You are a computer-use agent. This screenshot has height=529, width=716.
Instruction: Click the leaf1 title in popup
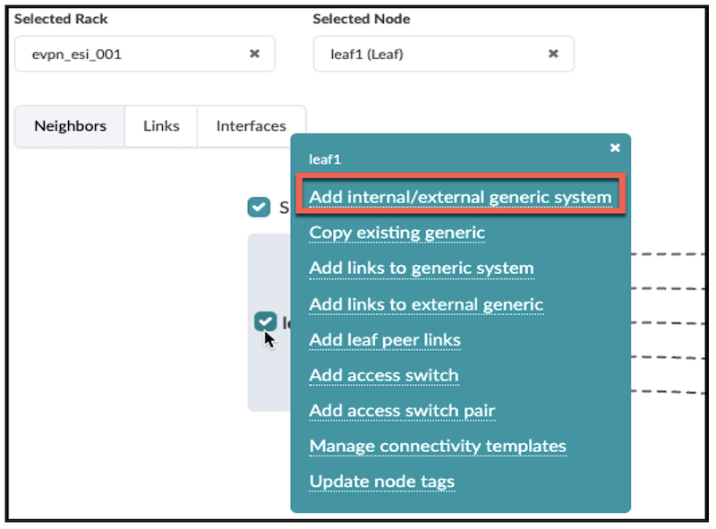tap(325, 159)
